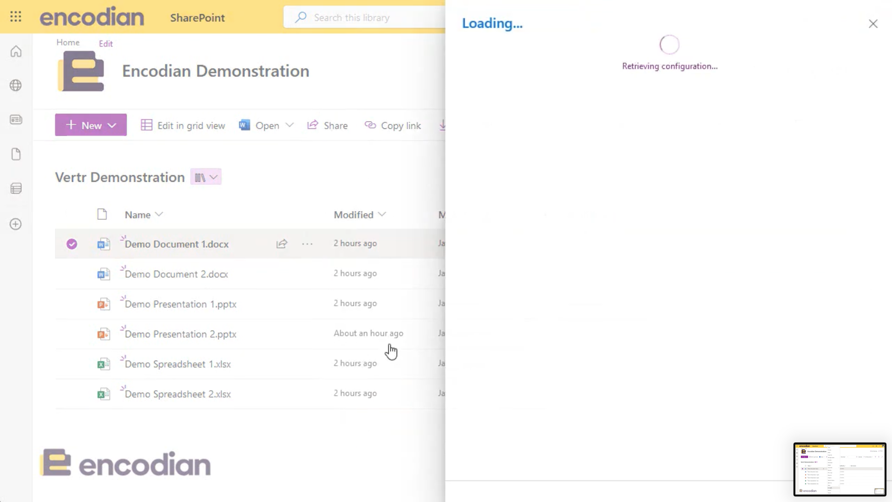The height and width of the screenshot is (502, 892).
Task: Open Demo Spreadsheet 1.xlsx
Action: [178, 364]
